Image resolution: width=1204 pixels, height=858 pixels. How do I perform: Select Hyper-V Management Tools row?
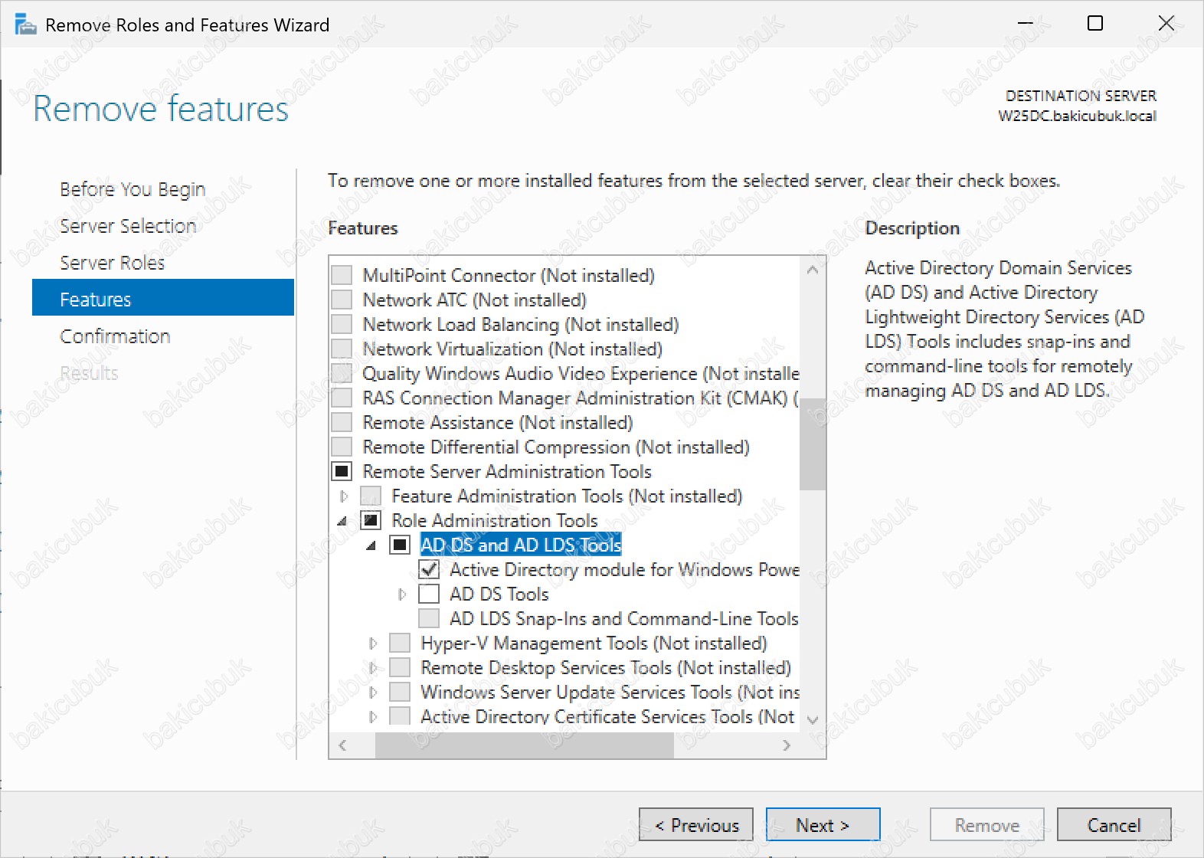click(594, 643)
